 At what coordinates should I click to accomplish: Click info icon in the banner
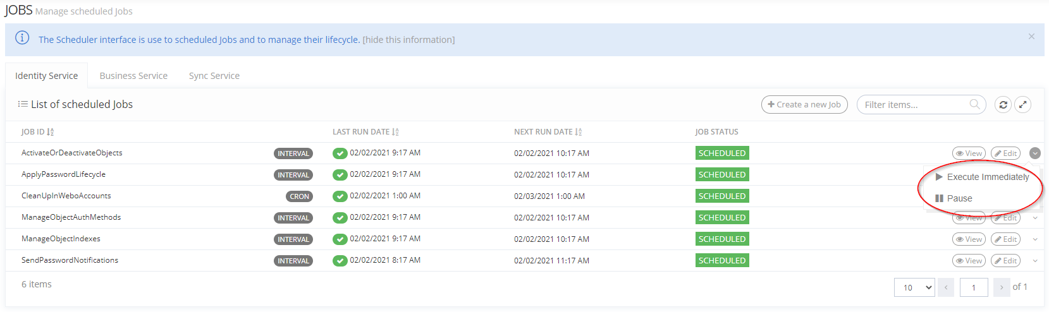(22, 38)
